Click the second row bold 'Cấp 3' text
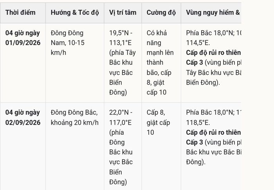The image size is (274, 190). coord(195,142)
